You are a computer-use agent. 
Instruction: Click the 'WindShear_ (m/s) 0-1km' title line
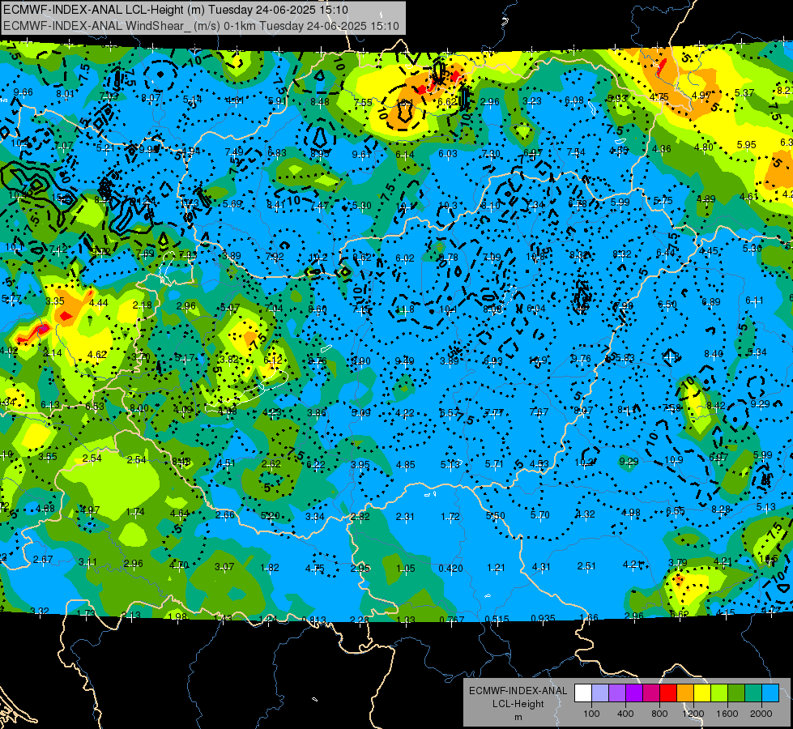[201, 26]
